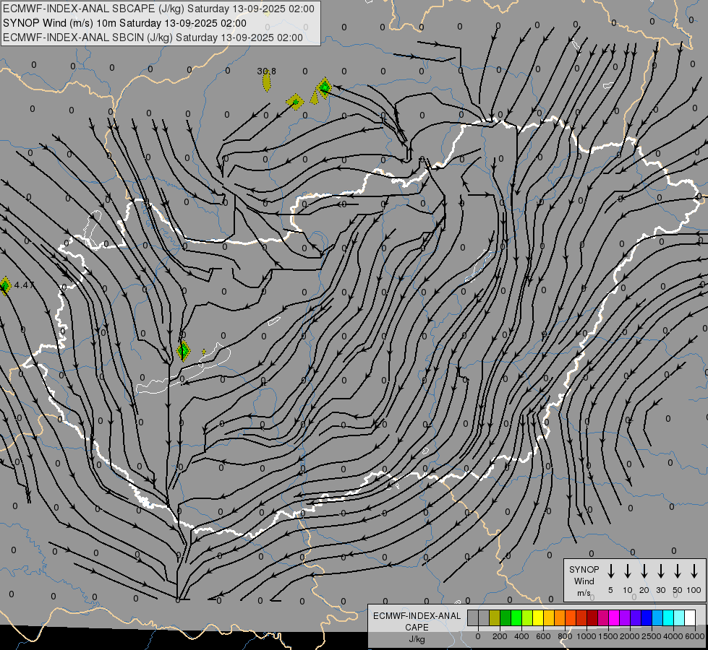Click the 4.47 CAPE value label

[25, 285]
